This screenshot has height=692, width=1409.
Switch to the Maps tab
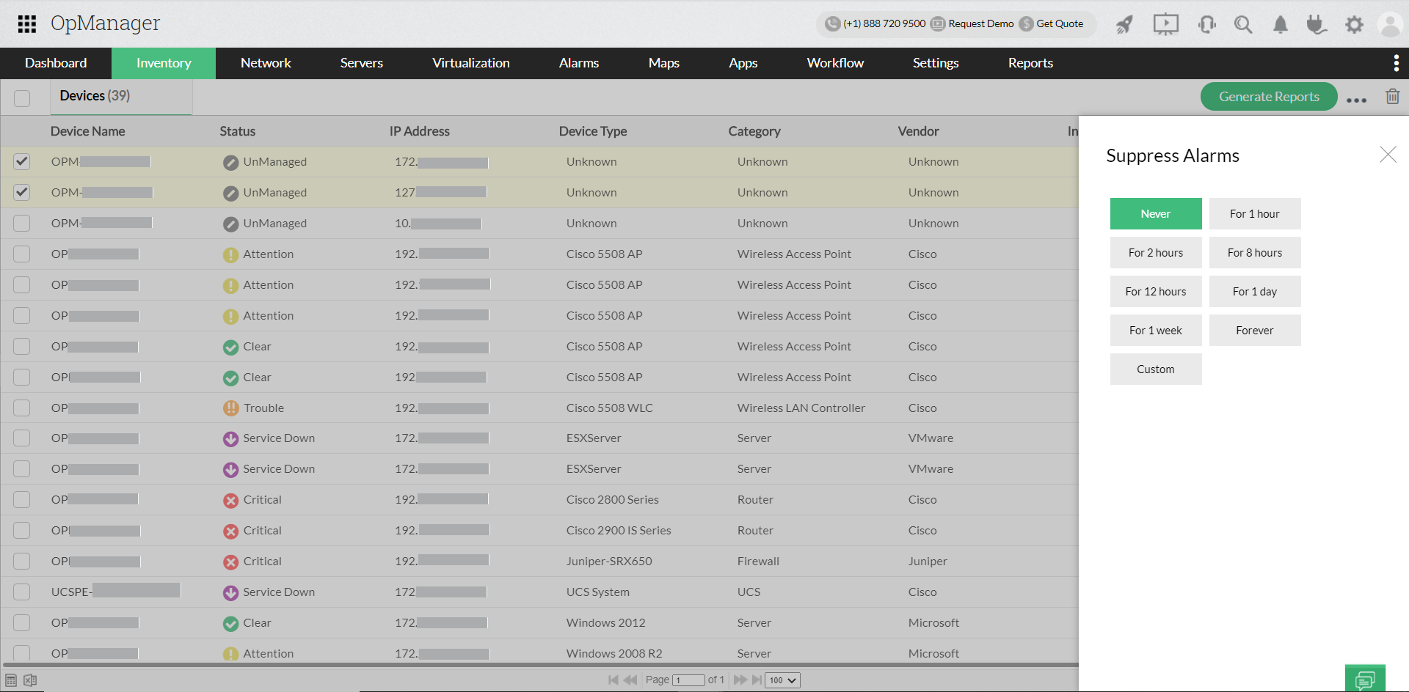coord(664,63)
